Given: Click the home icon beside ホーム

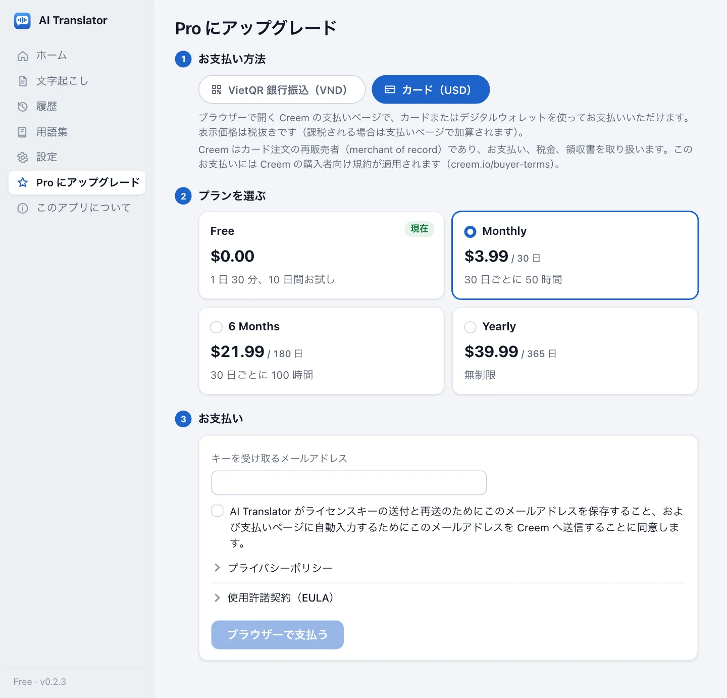Looking at the screenshot, I should click(x=23, y=56).
